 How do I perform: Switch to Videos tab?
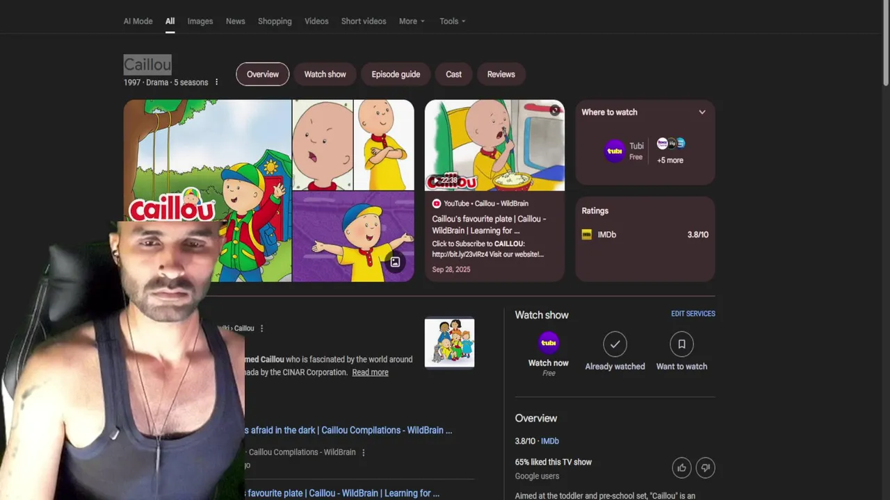316,21
